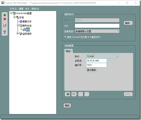This screenshot has width=141, height=120.
Task: Click the right arrow address button
Action: pos(87,94)
